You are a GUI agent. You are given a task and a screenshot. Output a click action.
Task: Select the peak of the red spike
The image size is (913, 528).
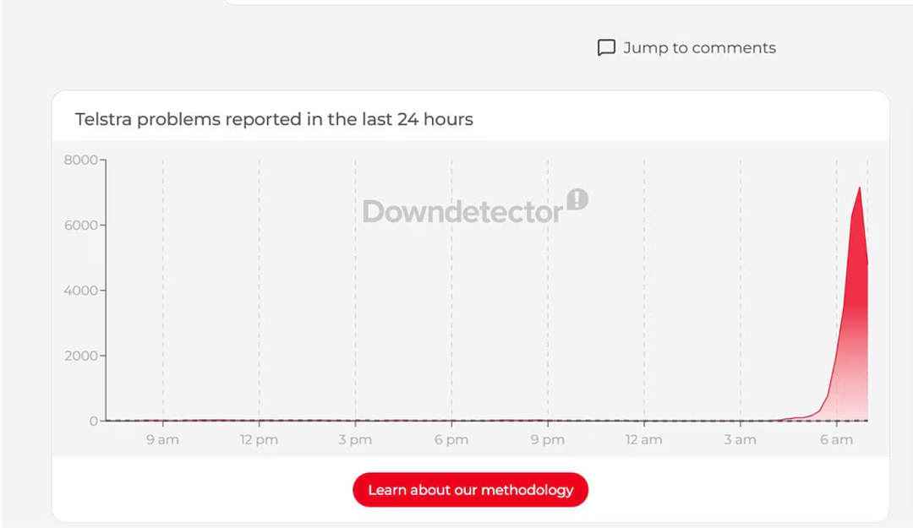[860, 188]
